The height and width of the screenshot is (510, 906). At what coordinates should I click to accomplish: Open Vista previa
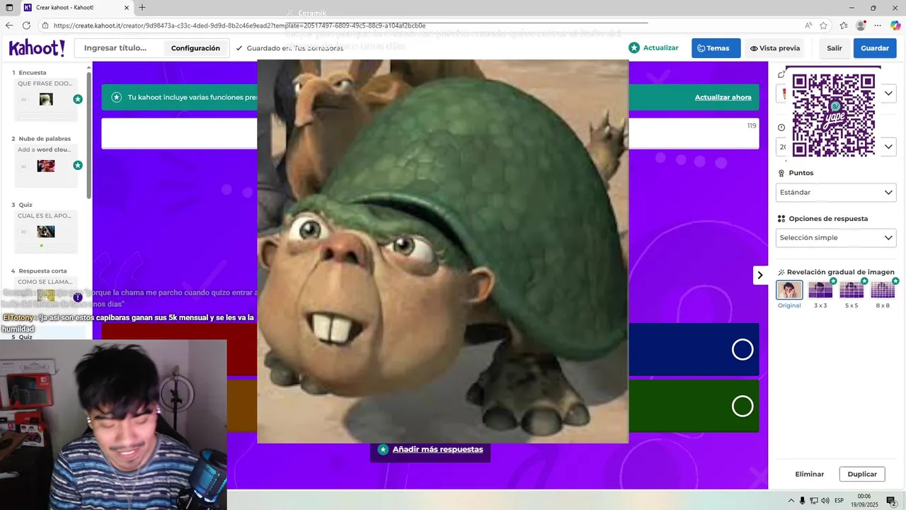click(x=775, y=48)
